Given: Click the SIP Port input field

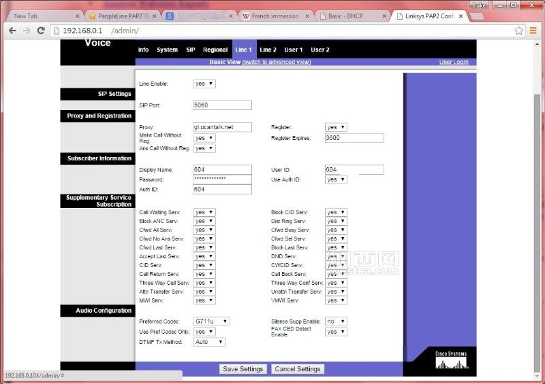Looking at the screenshot, I should click(222, 105).
